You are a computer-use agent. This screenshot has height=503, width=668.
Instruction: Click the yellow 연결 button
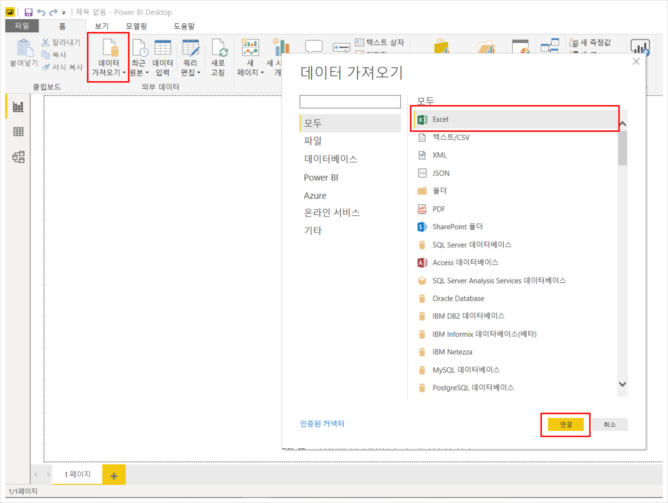pos(566,425)
